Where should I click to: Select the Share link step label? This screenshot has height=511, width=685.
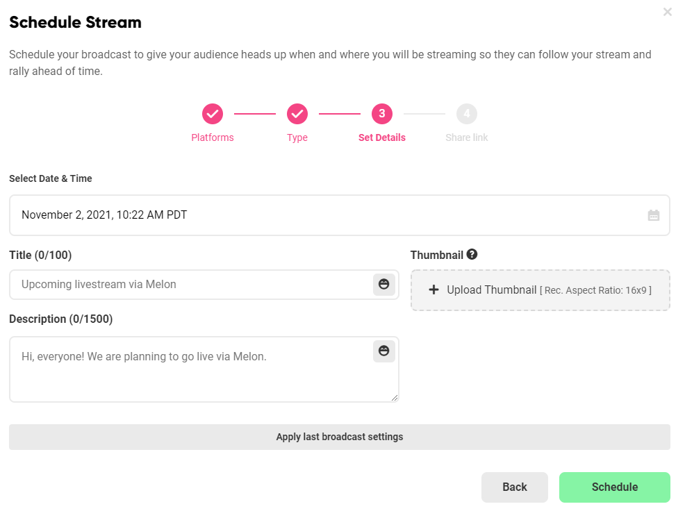pyautogui.click(x=467, y=137)
